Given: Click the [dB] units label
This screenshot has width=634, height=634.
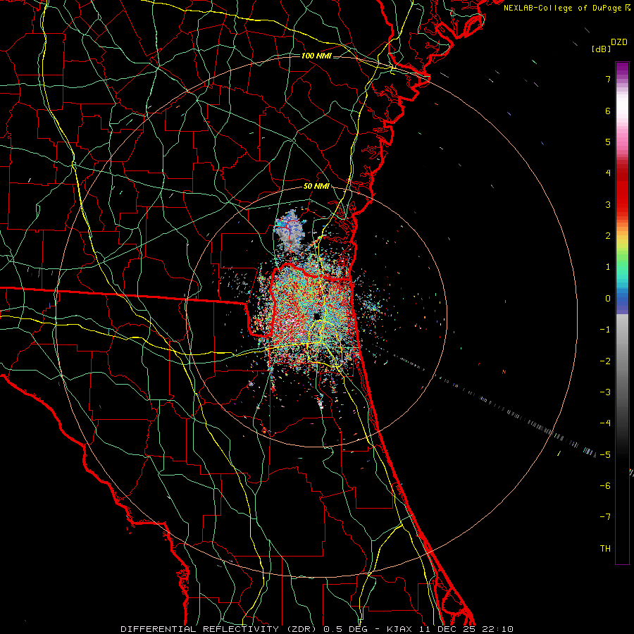Looking at the screenshot, I should 601,49.
